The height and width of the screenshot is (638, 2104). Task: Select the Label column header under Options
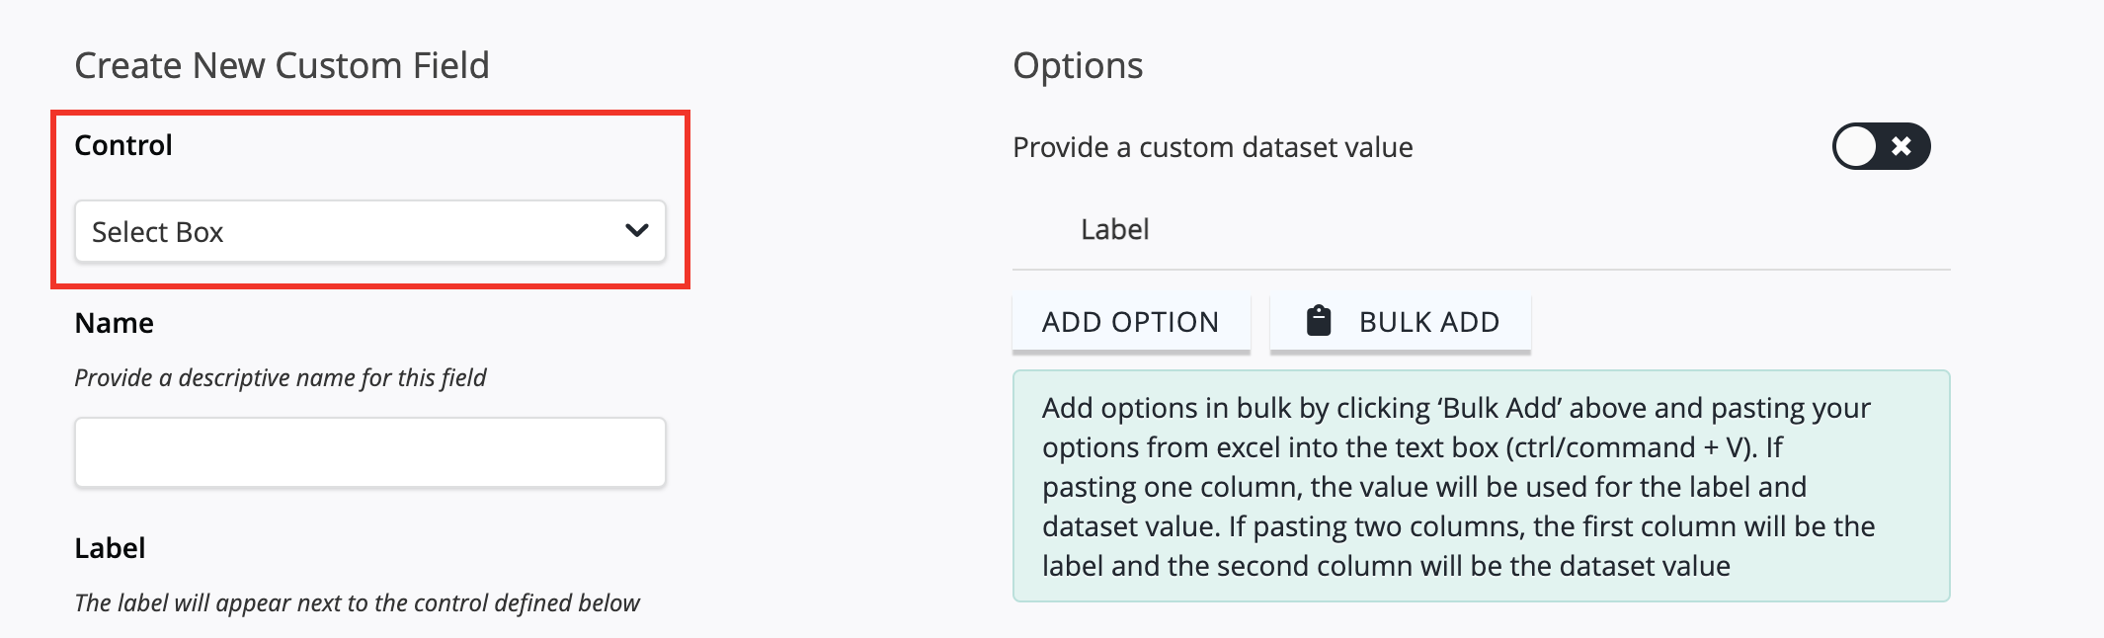pyautogui.click(x=1115, y=230)
